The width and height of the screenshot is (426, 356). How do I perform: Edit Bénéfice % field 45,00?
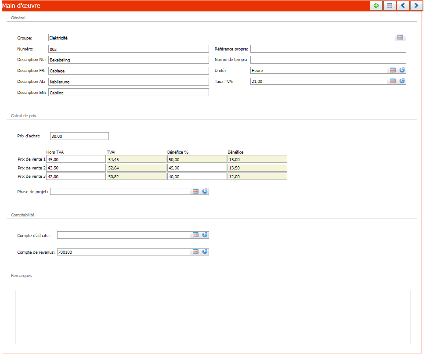coord(197,168)
